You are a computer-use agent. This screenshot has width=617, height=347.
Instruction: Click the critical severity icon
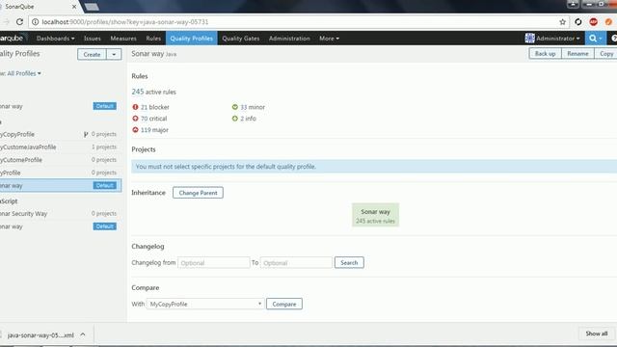pyautogui.click(x=135, y=119)
